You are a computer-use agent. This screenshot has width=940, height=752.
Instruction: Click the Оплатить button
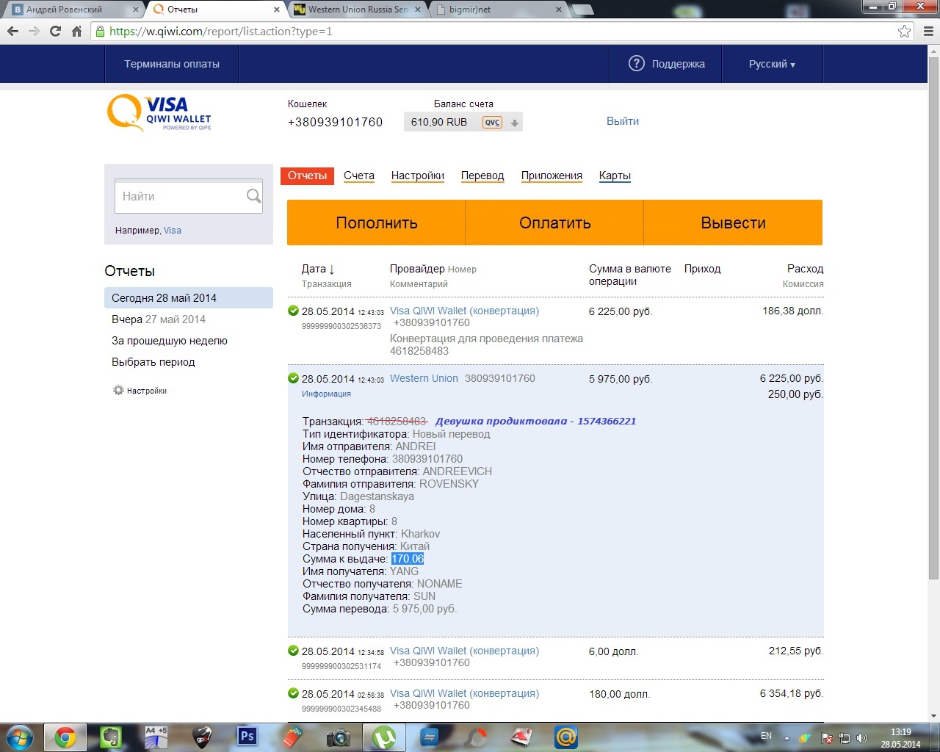click(554, 223)
